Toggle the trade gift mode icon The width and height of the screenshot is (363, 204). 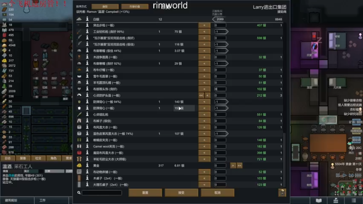[282, 193]
